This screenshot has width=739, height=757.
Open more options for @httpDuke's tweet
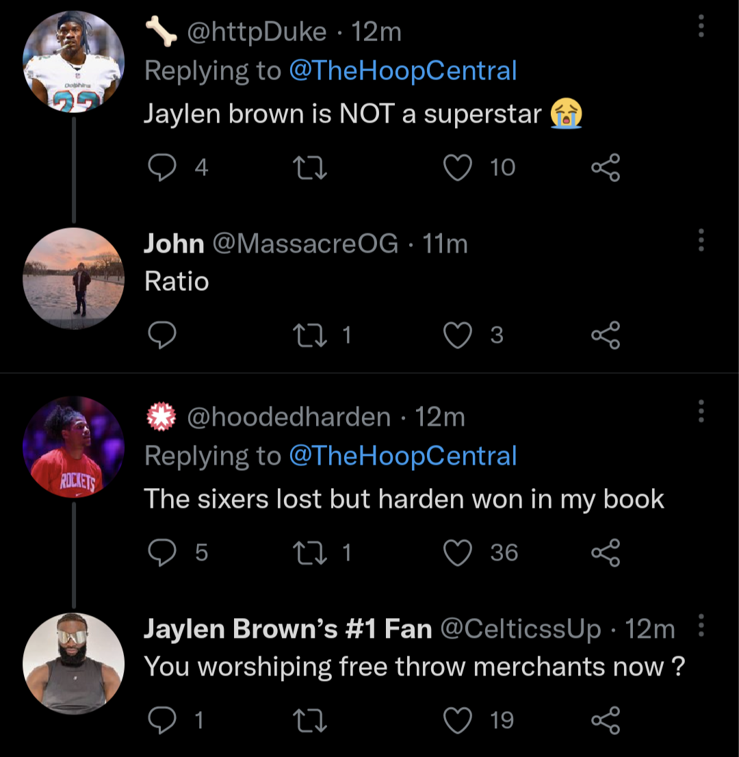click(x=700, y=26)
